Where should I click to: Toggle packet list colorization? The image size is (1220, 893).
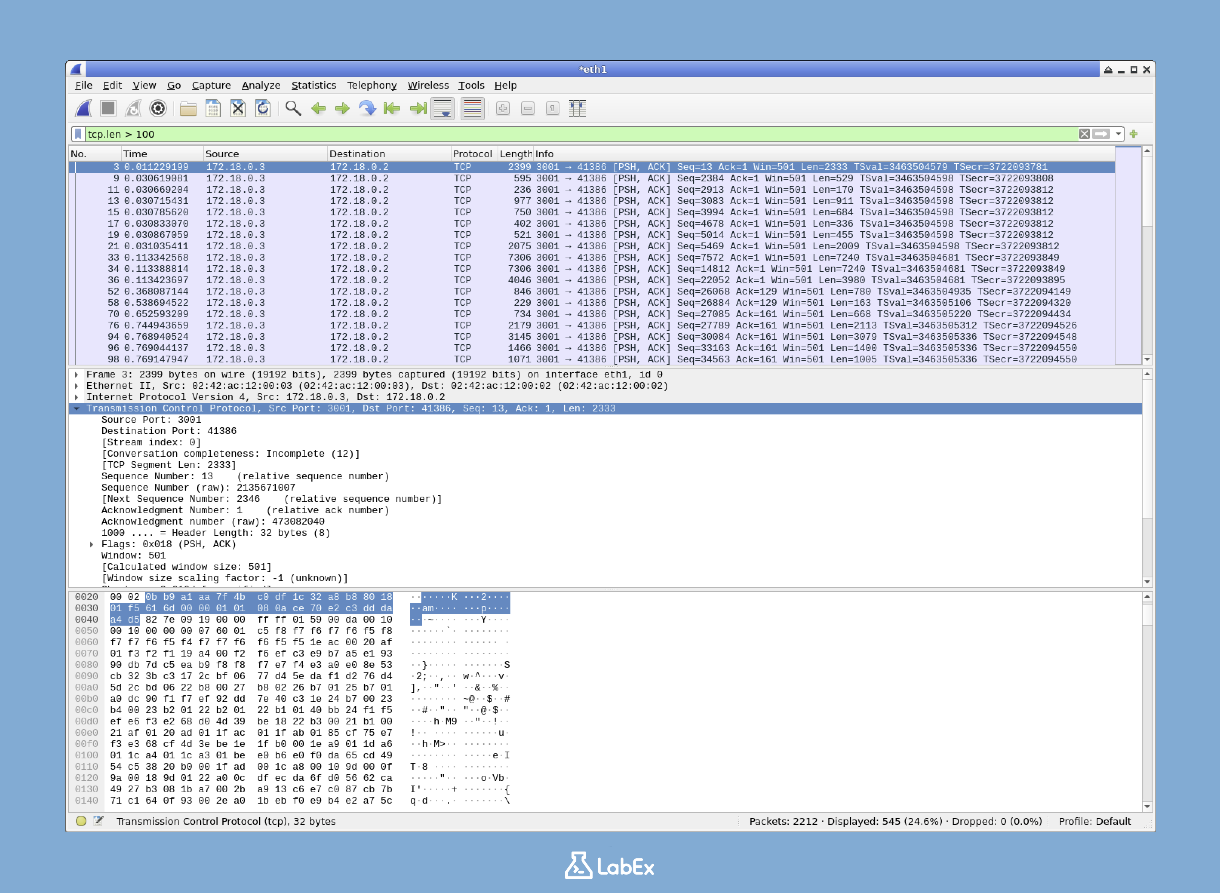[x=471, y=108]
